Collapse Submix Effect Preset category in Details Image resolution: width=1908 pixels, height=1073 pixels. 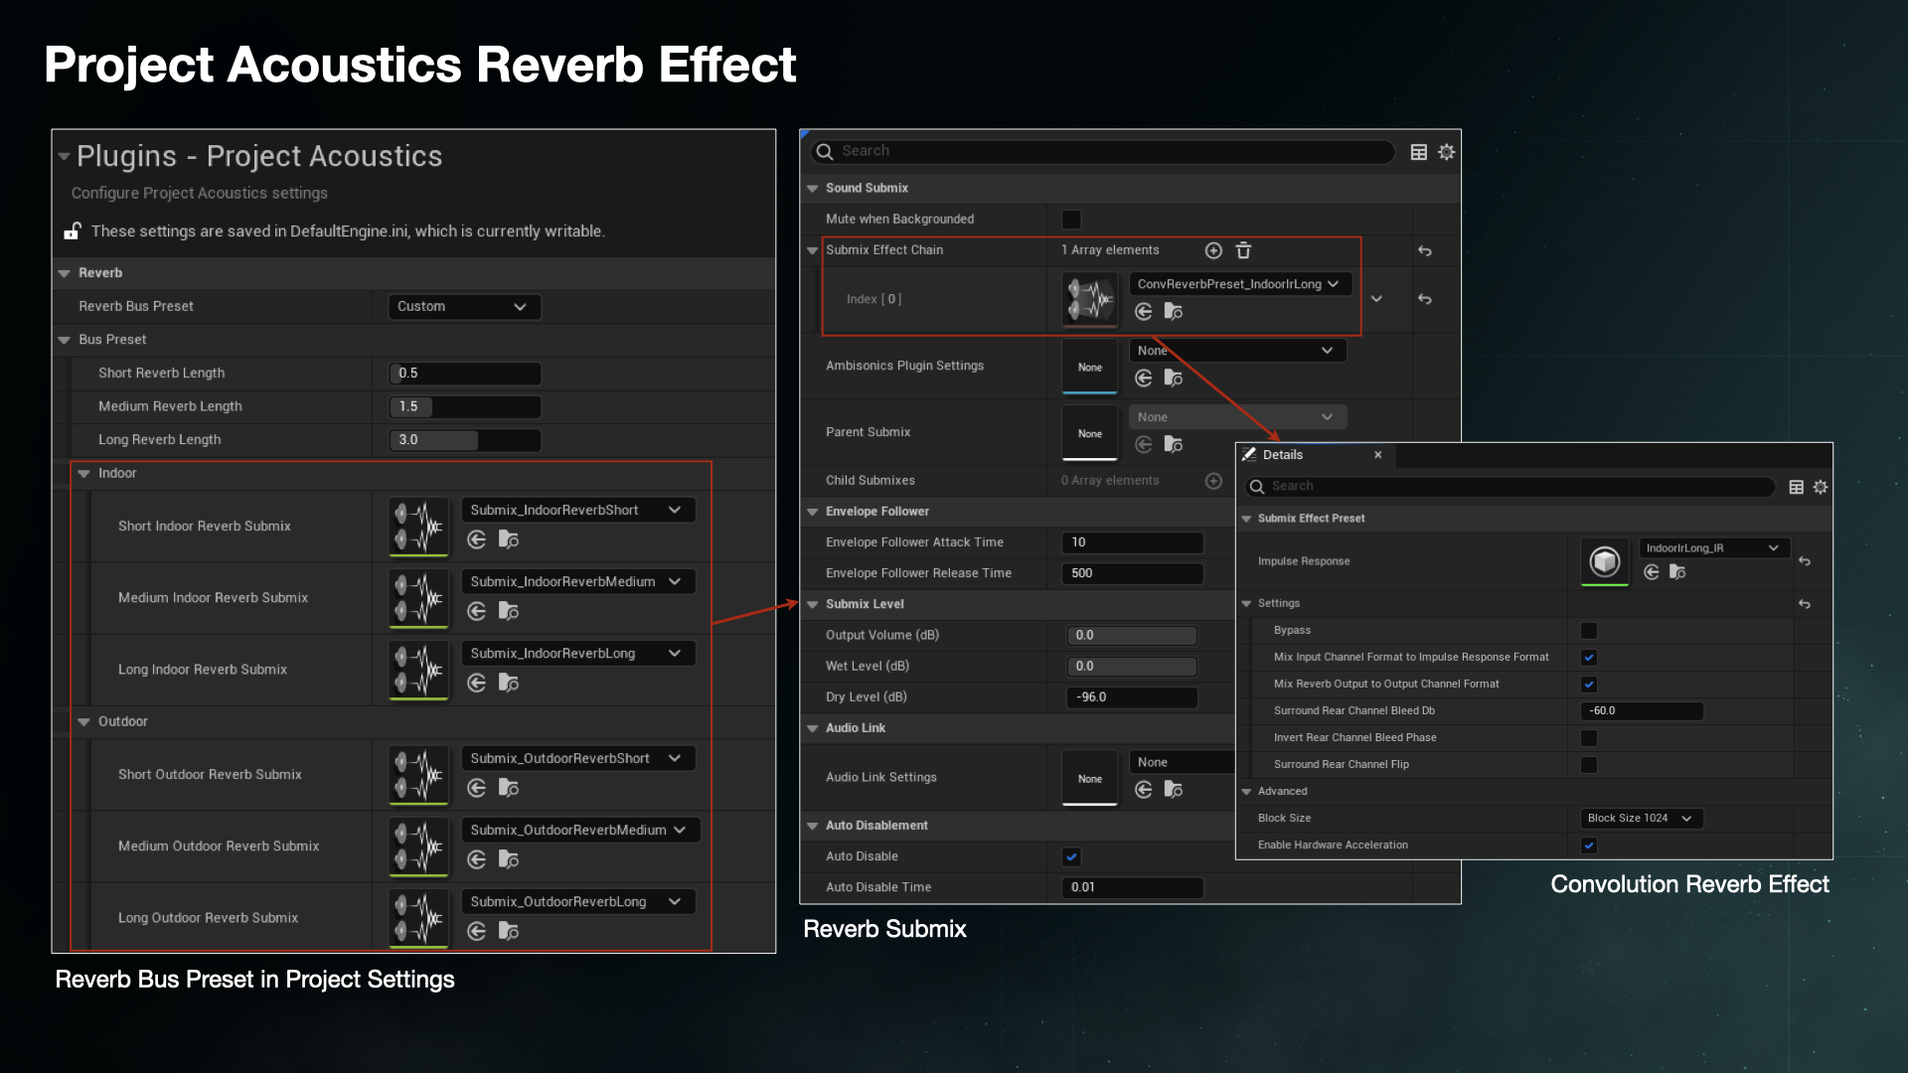click(x=1246, y=519)
